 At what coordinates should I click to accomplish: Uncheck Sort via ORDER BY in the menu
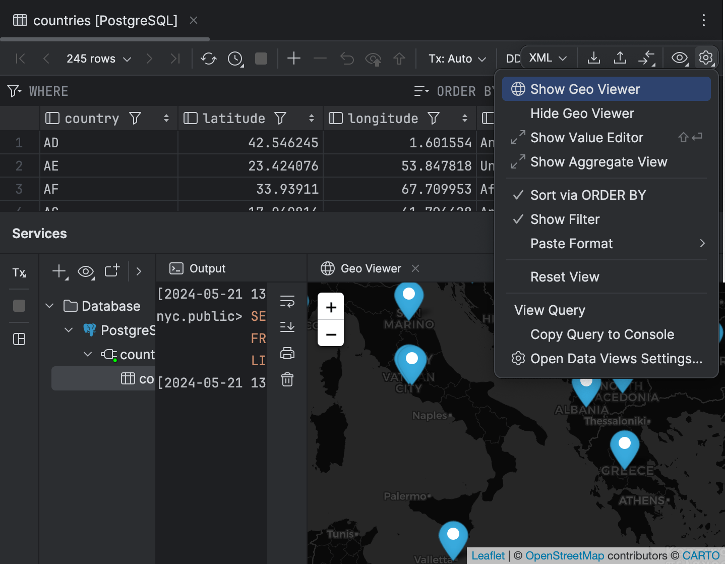(x=588, y=195)
